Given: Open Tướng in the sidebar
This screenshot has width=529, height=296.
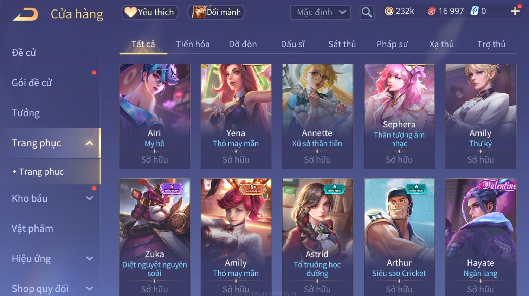Looking at the screenshot, I should pyautogui.click(x=26, y=113).
